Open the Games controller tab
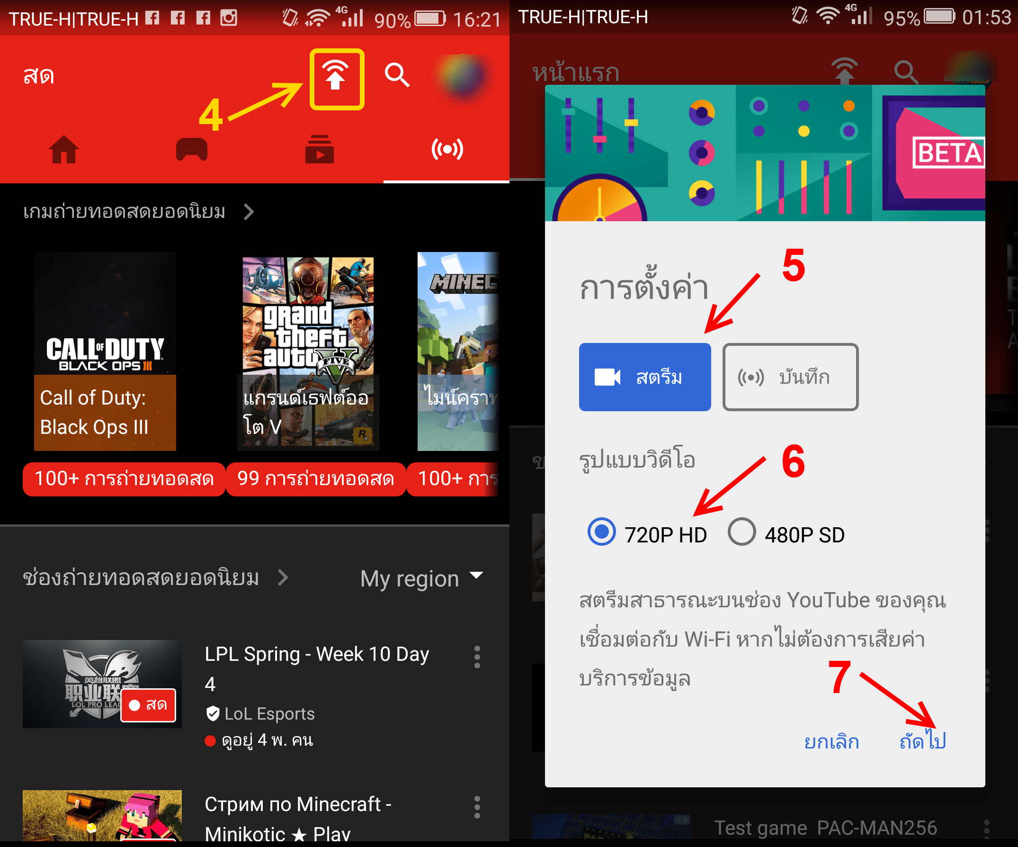The image size is (1018, 847). coord(191,150)
